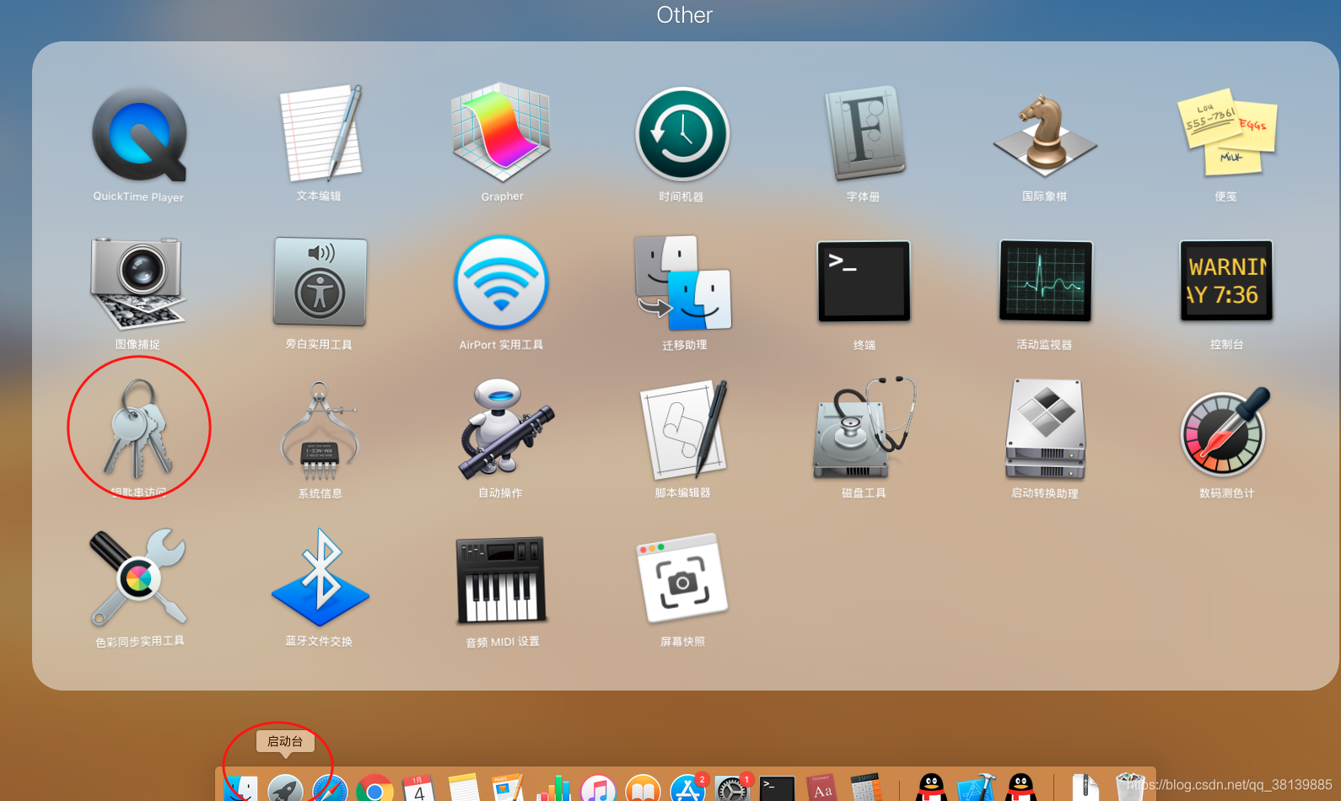
Task: Launch AirPort 实用工具
Action: 501,282
